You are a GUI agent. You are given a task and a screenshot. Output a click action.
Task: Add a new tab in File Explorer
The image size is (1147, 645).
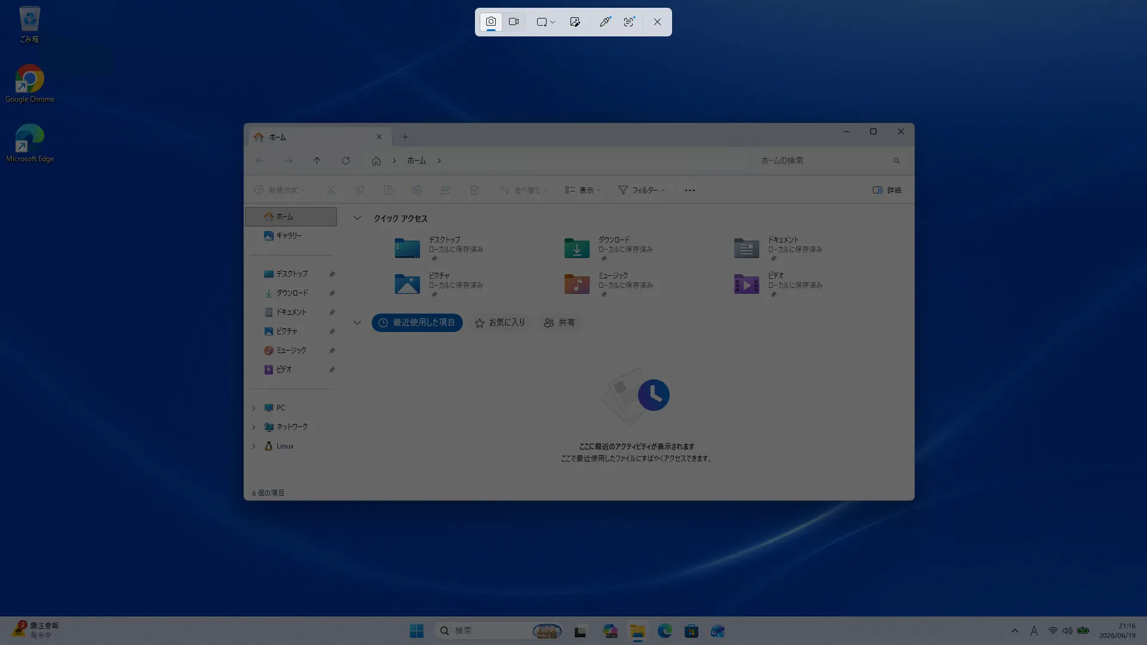tap(405, 137)
